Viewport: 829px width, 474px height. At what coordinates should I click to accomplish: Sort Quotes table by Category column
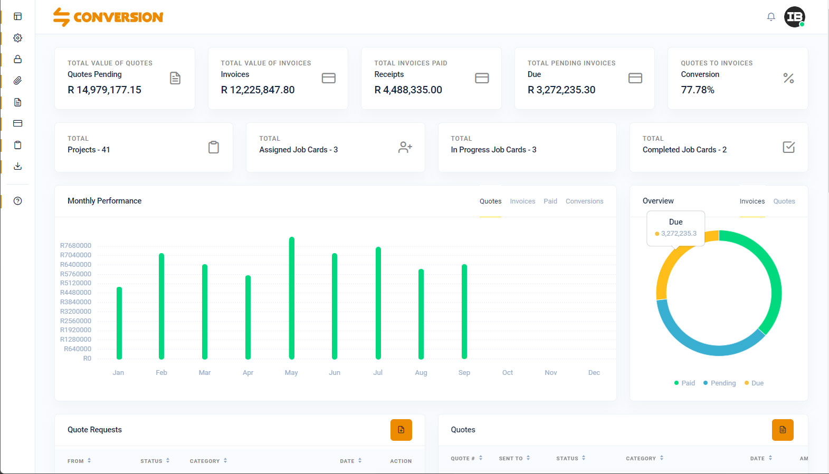pyautogui.click(x=644, y=459)
